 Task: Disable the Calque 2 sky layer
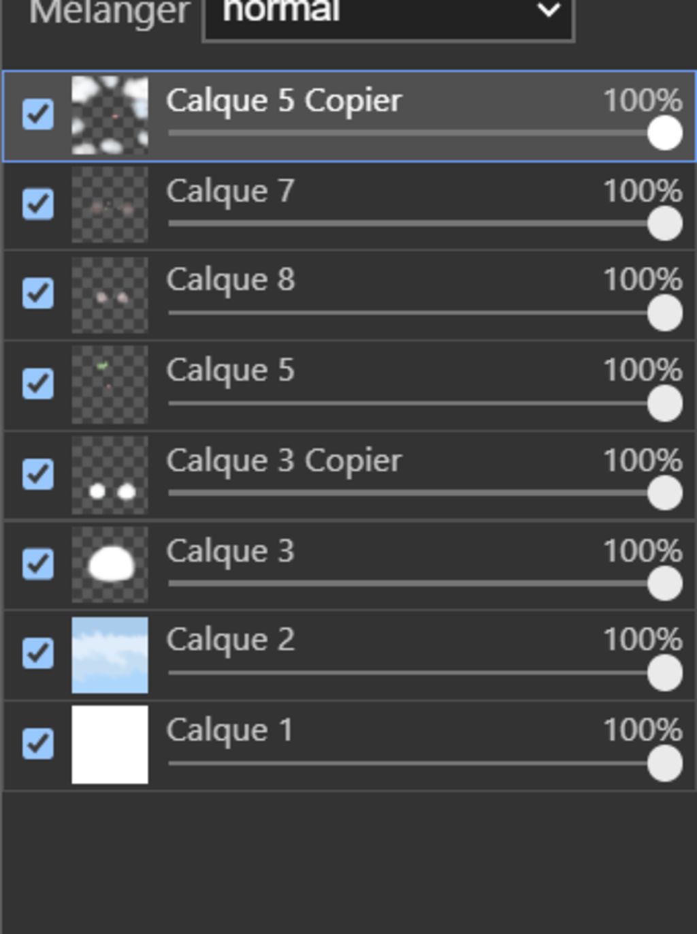pos(38,653)
